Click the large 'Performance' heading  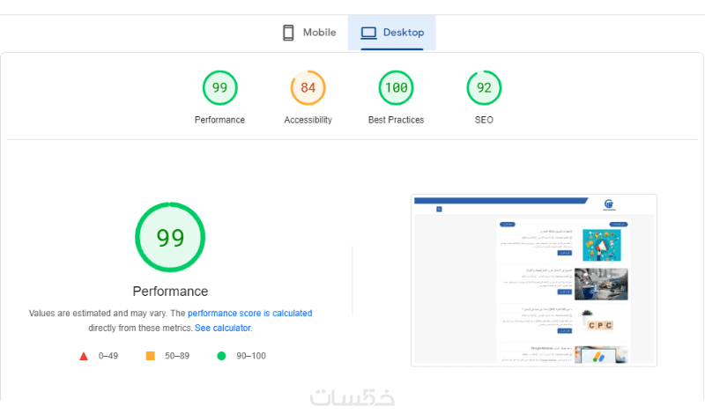click(170, 292)
